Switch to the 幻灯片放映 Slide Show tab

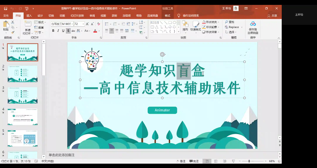tap(77, 15)
